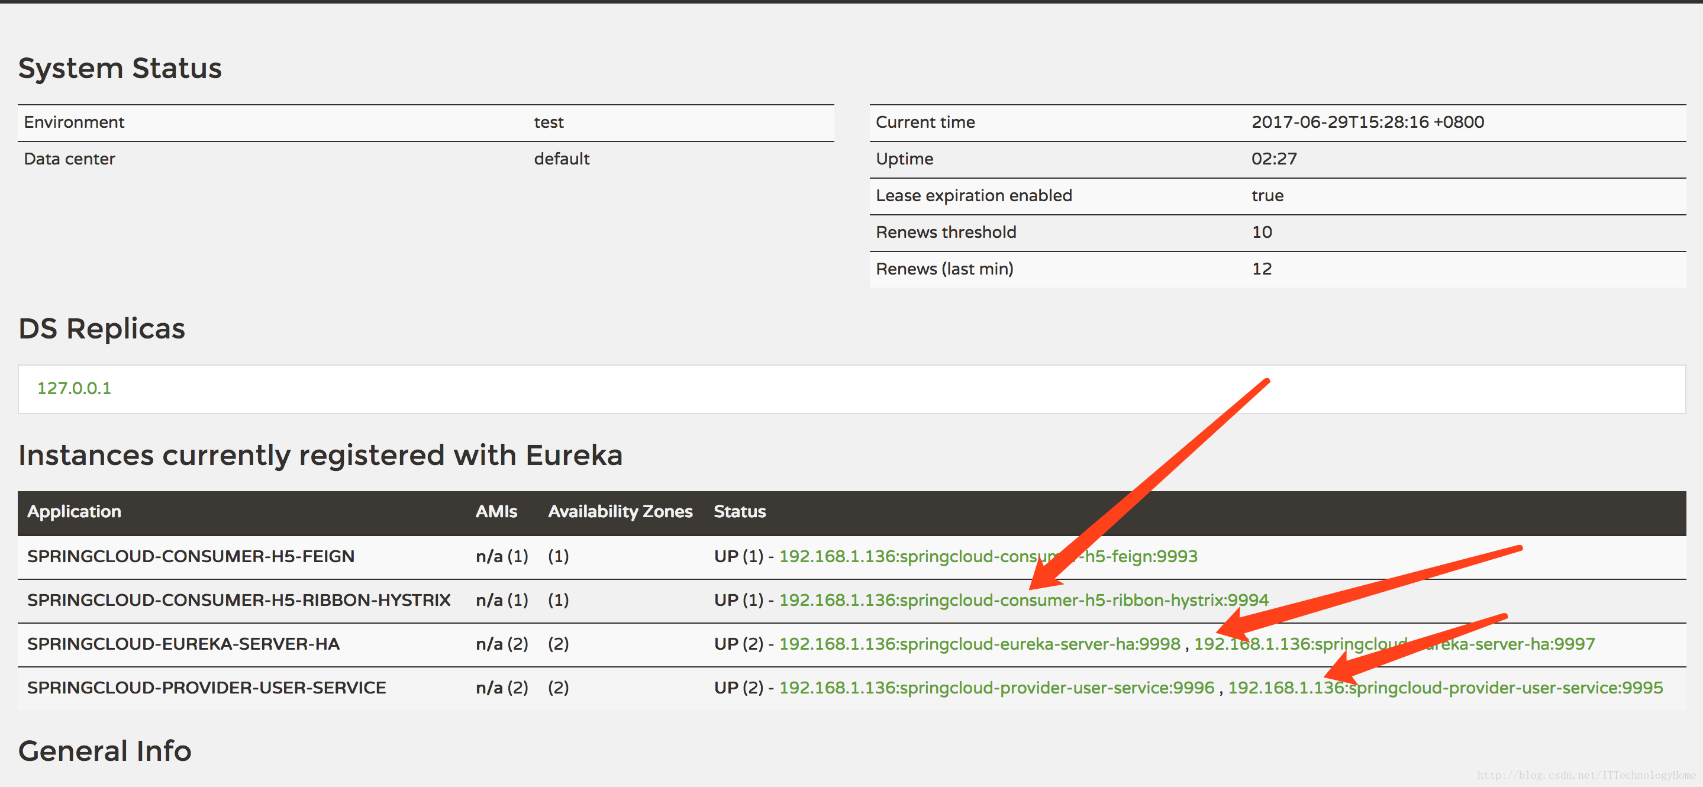The width and height of the screenshot is (1703, 787).
Task: Click the Status column header
Action: point(740,512)
